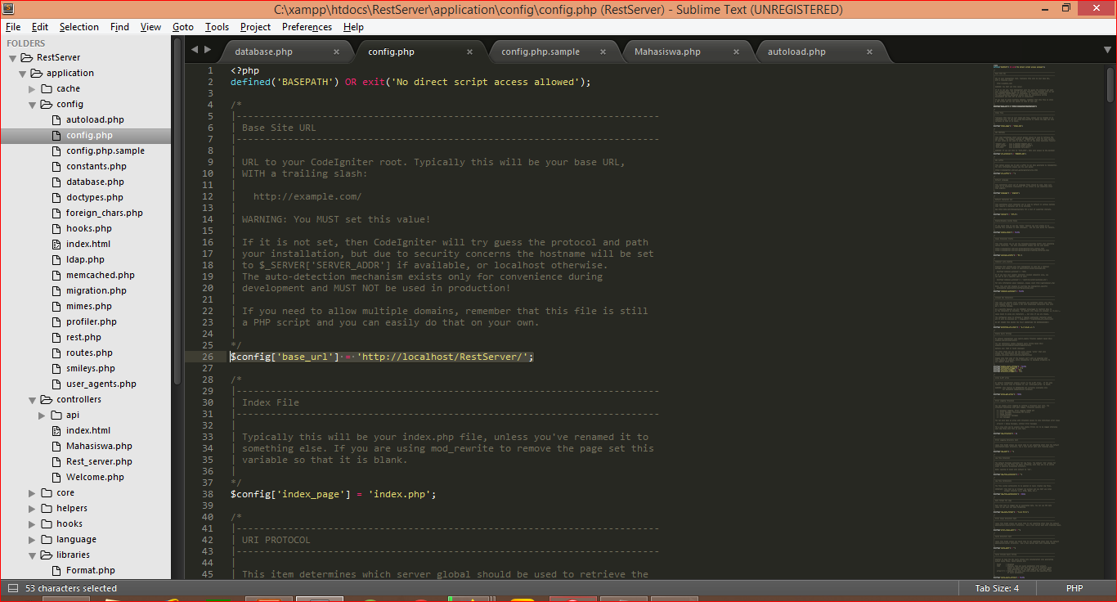
Task: Click the file icon next to profiler.php
Action: pyautogui.click(x=56, y=322)
